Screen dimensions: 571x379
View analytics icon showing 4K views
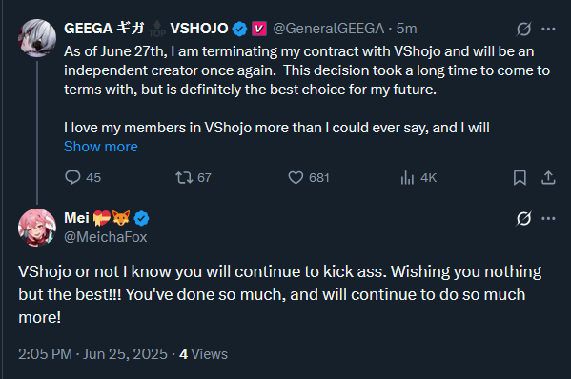(407, 177)
